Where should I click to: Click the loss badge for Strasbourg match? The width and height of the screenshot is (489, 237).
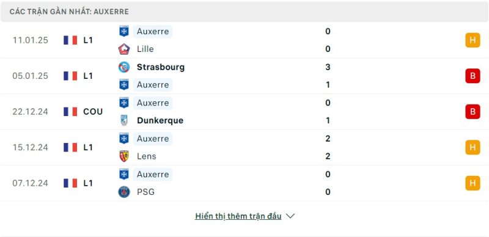click(x=472, y=76)
